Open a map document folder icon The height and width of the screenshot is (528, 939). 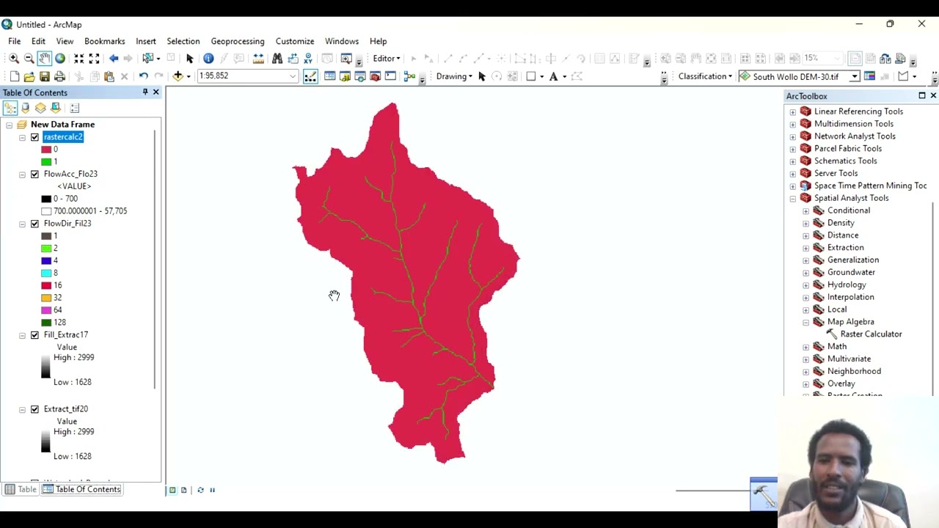coord(29,76)
